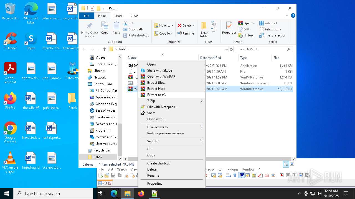
Task: Click Invert selection in ribbon
Action: click(273, 35)
